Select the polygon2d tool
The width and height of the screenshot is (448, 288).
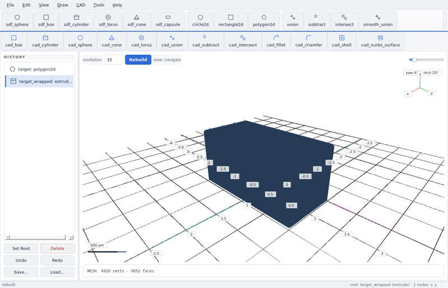(x=264, y=21)
